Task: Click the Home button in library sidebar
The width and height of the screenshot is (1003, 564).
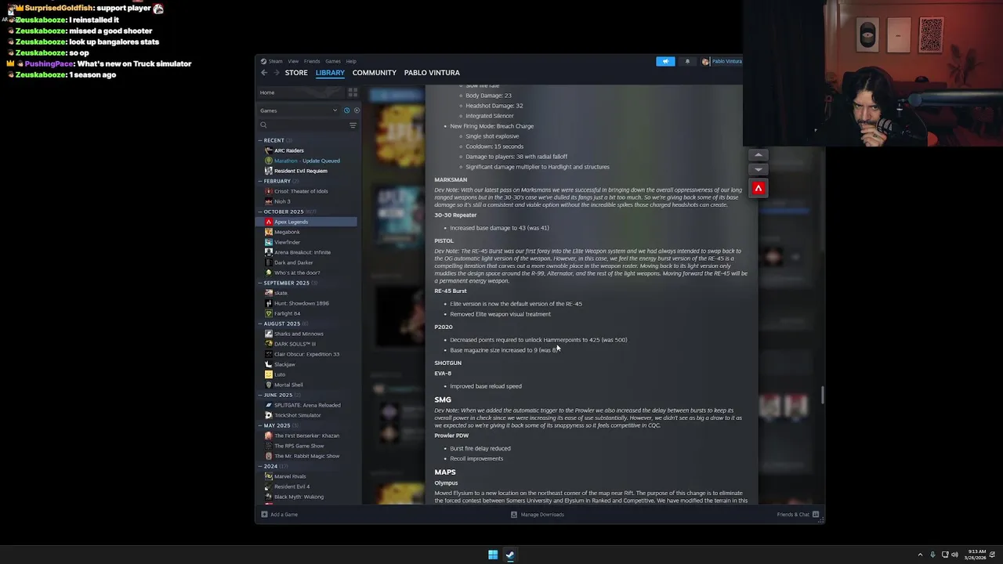Action: pos(301,92)
